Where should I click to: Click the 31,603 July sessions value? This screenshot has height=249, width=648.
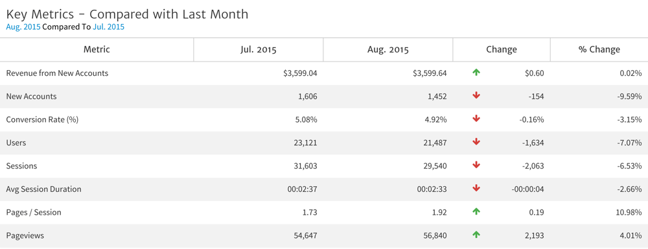coord(305,166)
